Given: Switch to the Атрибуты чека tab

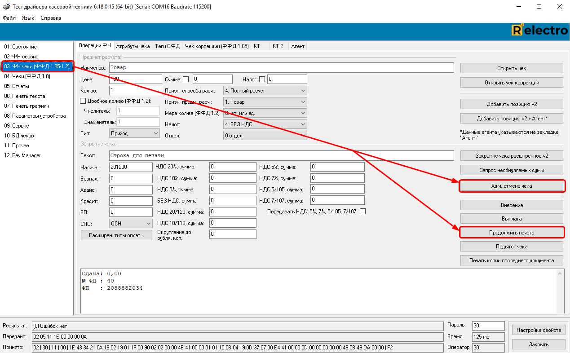Looking at the screenshot, I should tap(133, 46).
